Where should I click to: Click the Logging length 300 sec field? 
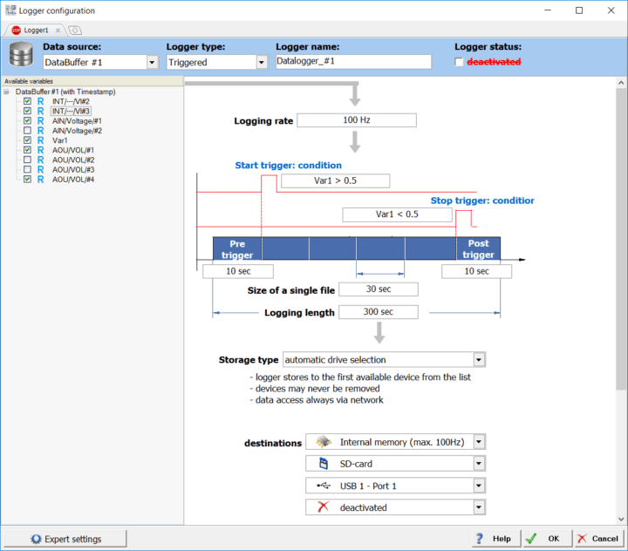coord(379,312)
